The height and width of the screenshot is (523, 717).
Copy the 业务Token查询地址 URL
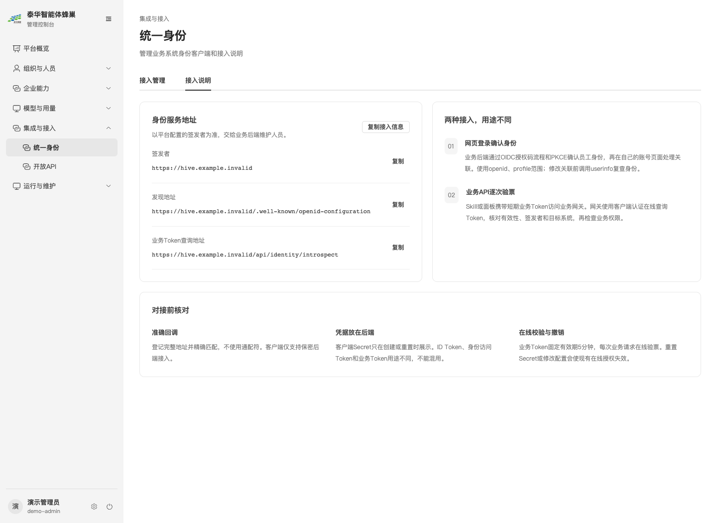point(398,248)
